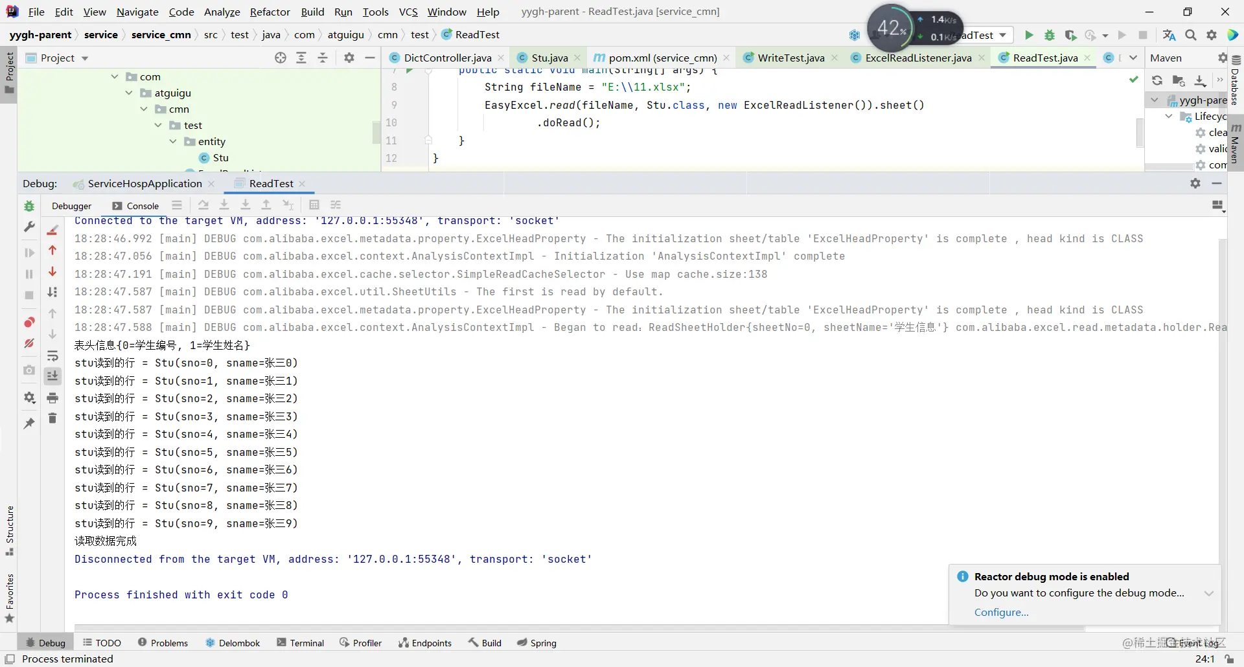The image size is (1244, 667).
Task: Click Collapse All in Project panel
Action: coord(323,58)
